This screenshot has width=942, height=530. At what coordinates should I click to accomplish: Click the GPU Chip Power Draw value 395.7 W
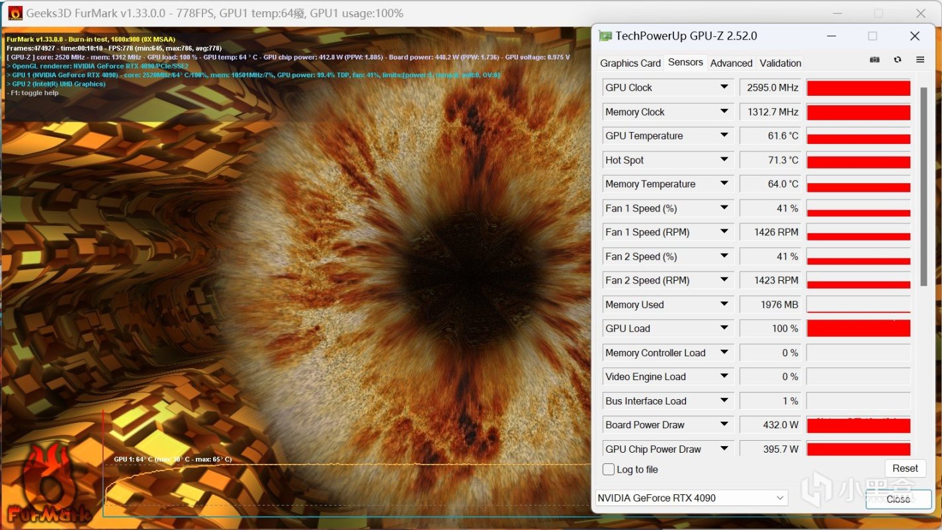pos(769,449)
